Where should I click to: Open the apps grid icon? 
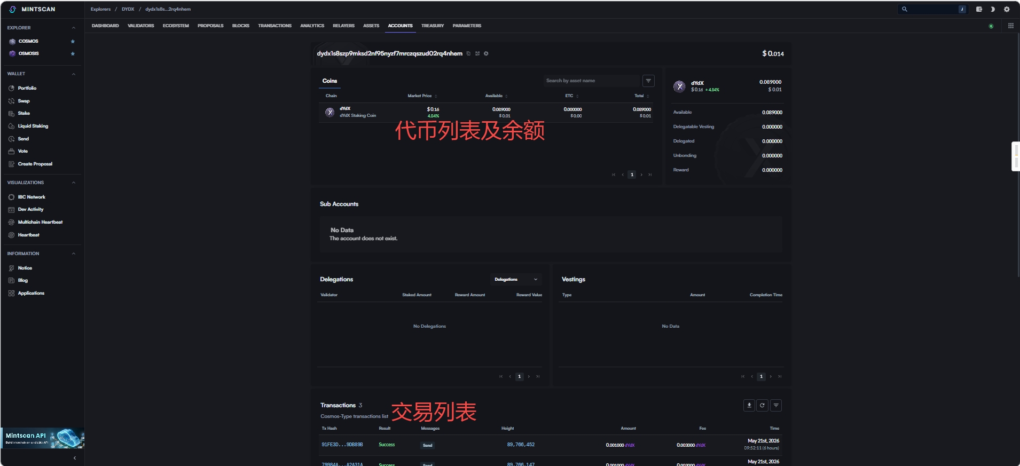coord(1011,26)
